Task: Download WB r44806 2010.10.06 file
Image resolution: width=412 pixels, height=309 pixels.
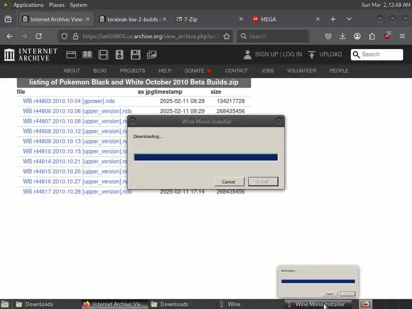Action: click(x=77, y=111)
